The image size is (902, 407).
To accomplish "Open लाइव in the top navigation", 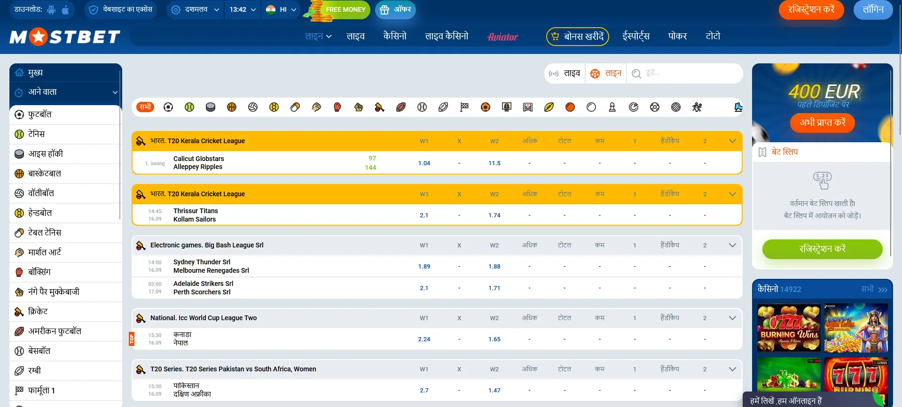I will tap(356, 36).
